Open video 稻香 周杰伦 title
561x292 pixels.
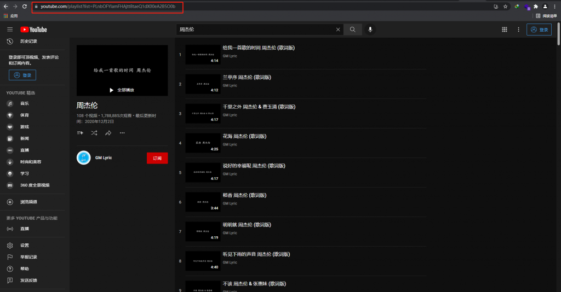[244, 195]
